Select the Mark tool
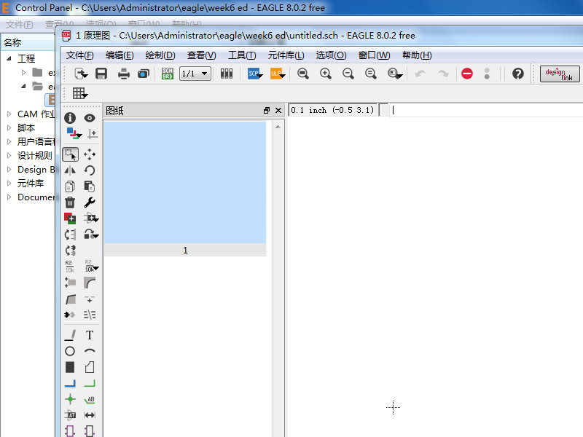 (x=93, y=133)
